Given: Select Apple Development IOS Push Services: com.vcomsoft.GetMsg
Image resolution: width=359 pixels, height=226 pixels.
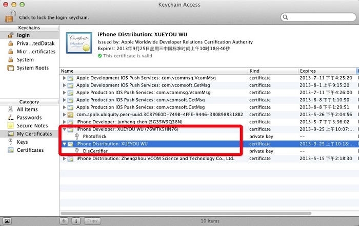Looking at the screenshot, I should (x=143, y=85).
